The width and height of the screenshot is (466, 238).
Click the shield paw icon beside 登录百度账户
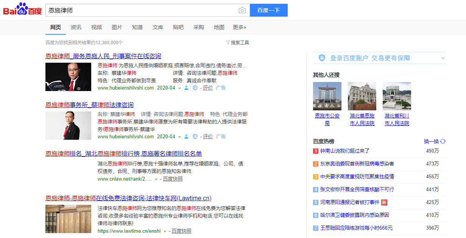[322, 58]
